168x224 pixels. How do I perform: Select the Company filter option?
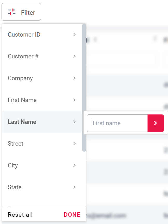[x=20, y=78]
